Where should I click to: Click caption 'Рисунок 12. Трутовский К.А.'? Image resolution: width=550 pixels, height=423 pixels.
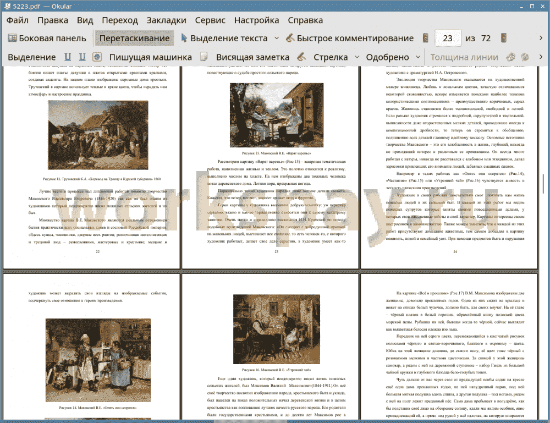[x=102, y=179]
